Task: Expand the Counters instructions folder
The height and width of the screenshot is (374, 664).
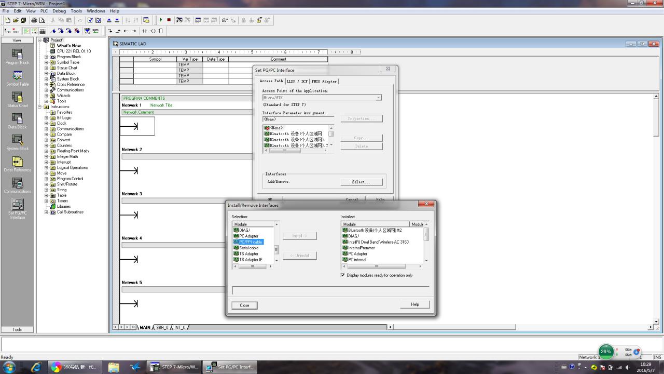Action: [46, 145]
